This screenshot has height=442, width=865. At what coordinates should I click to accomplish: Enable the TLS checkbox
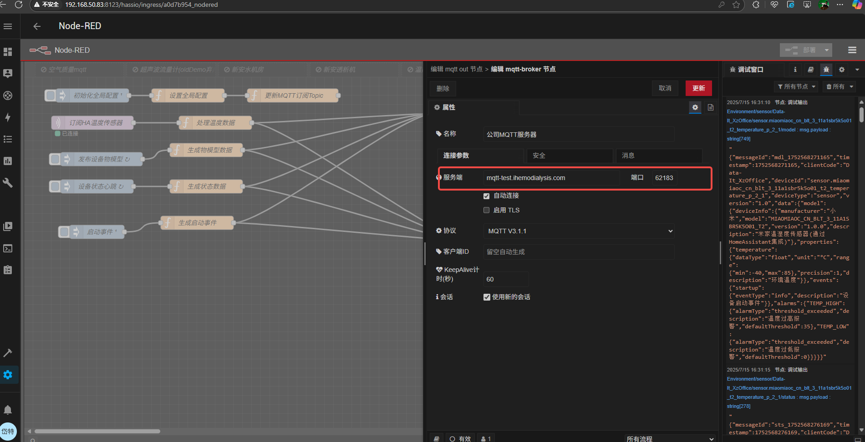pos(486,210)
